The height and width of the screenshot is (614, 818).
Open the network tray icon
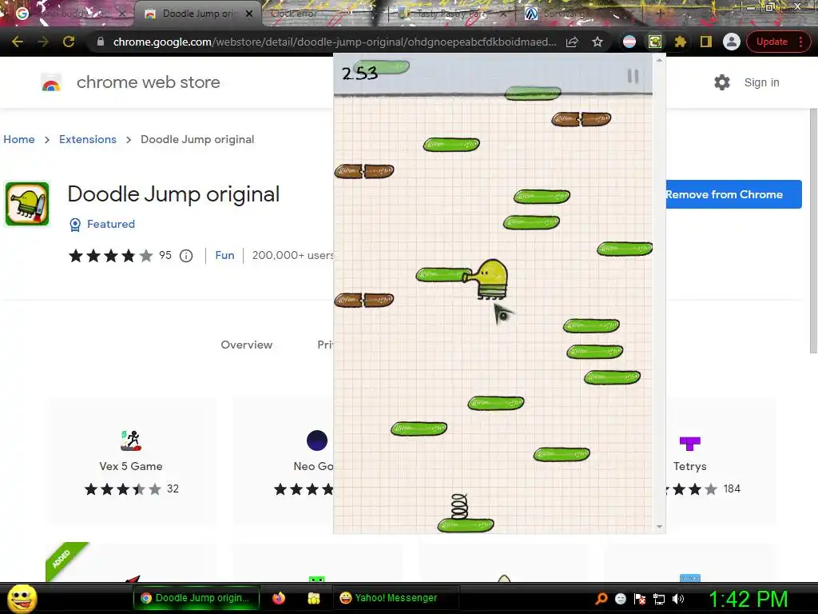click(659, 599)
